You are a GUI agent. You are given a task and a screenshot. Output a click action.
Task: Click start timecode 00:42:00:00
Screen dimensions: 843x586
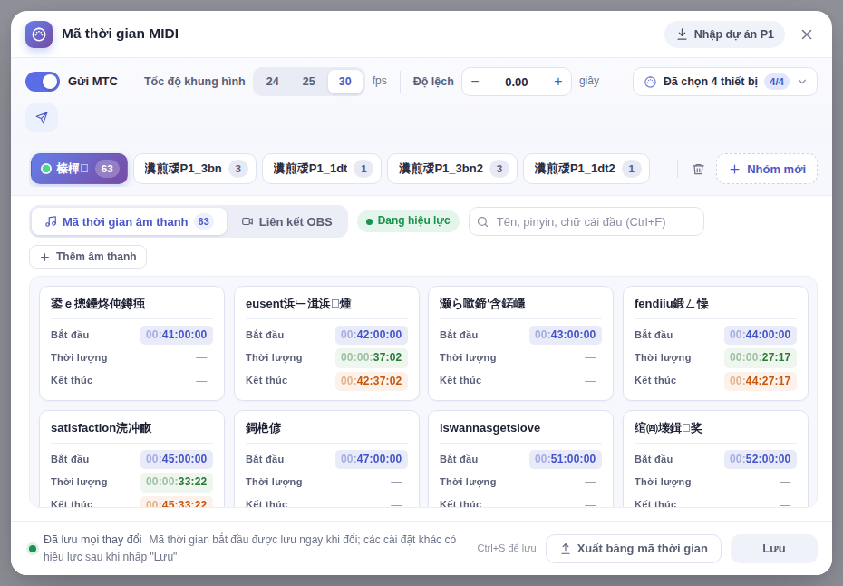pos(372,335)
